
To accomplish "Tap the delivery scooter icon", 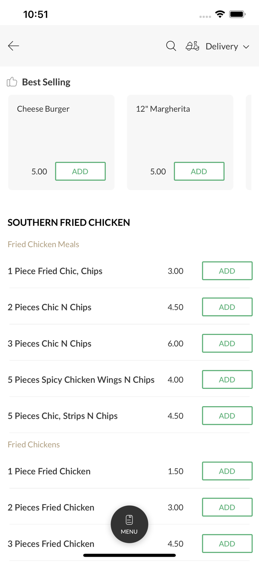I will [x=192, y=46].
